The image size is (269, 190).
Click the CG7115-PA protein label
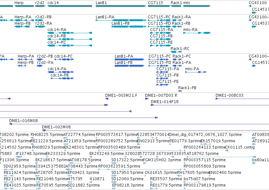168,69
